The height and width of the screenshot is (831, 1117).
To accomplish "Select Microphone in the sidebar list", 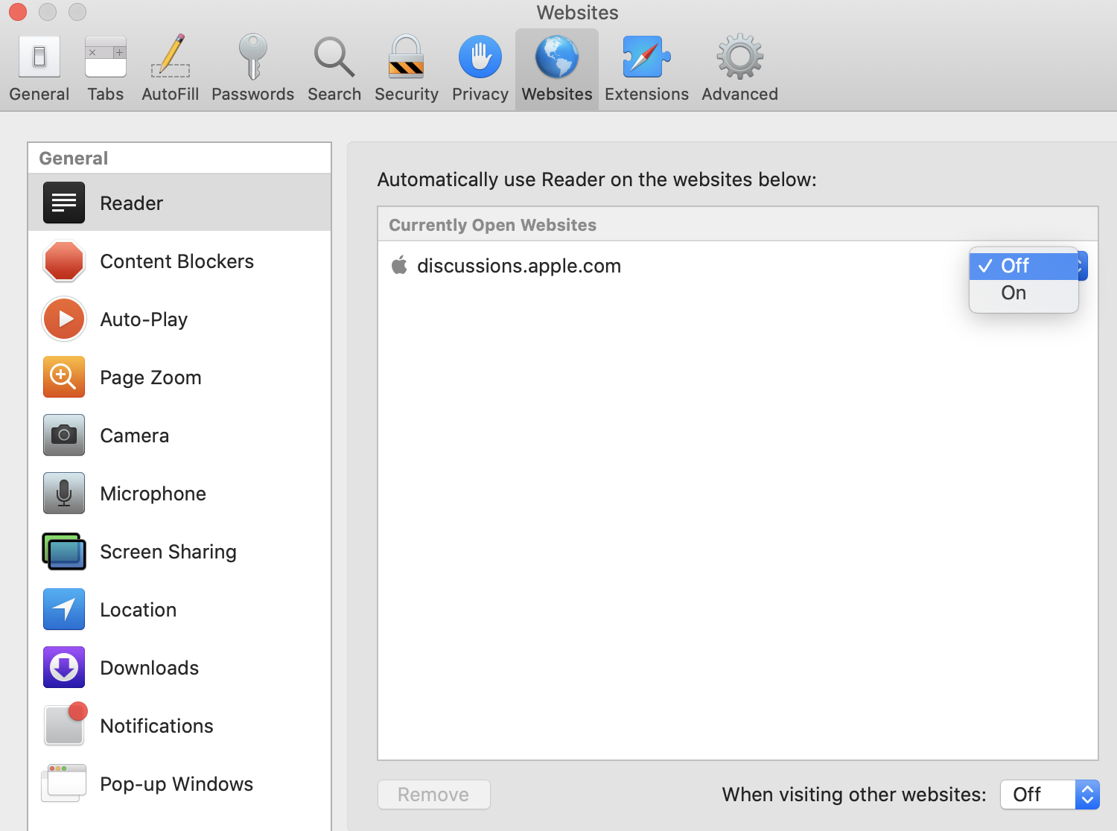I will (x=153, y=494).
